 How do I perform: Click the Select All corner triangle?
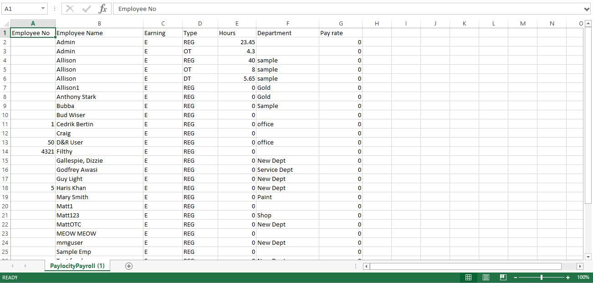tap(5, 24)
